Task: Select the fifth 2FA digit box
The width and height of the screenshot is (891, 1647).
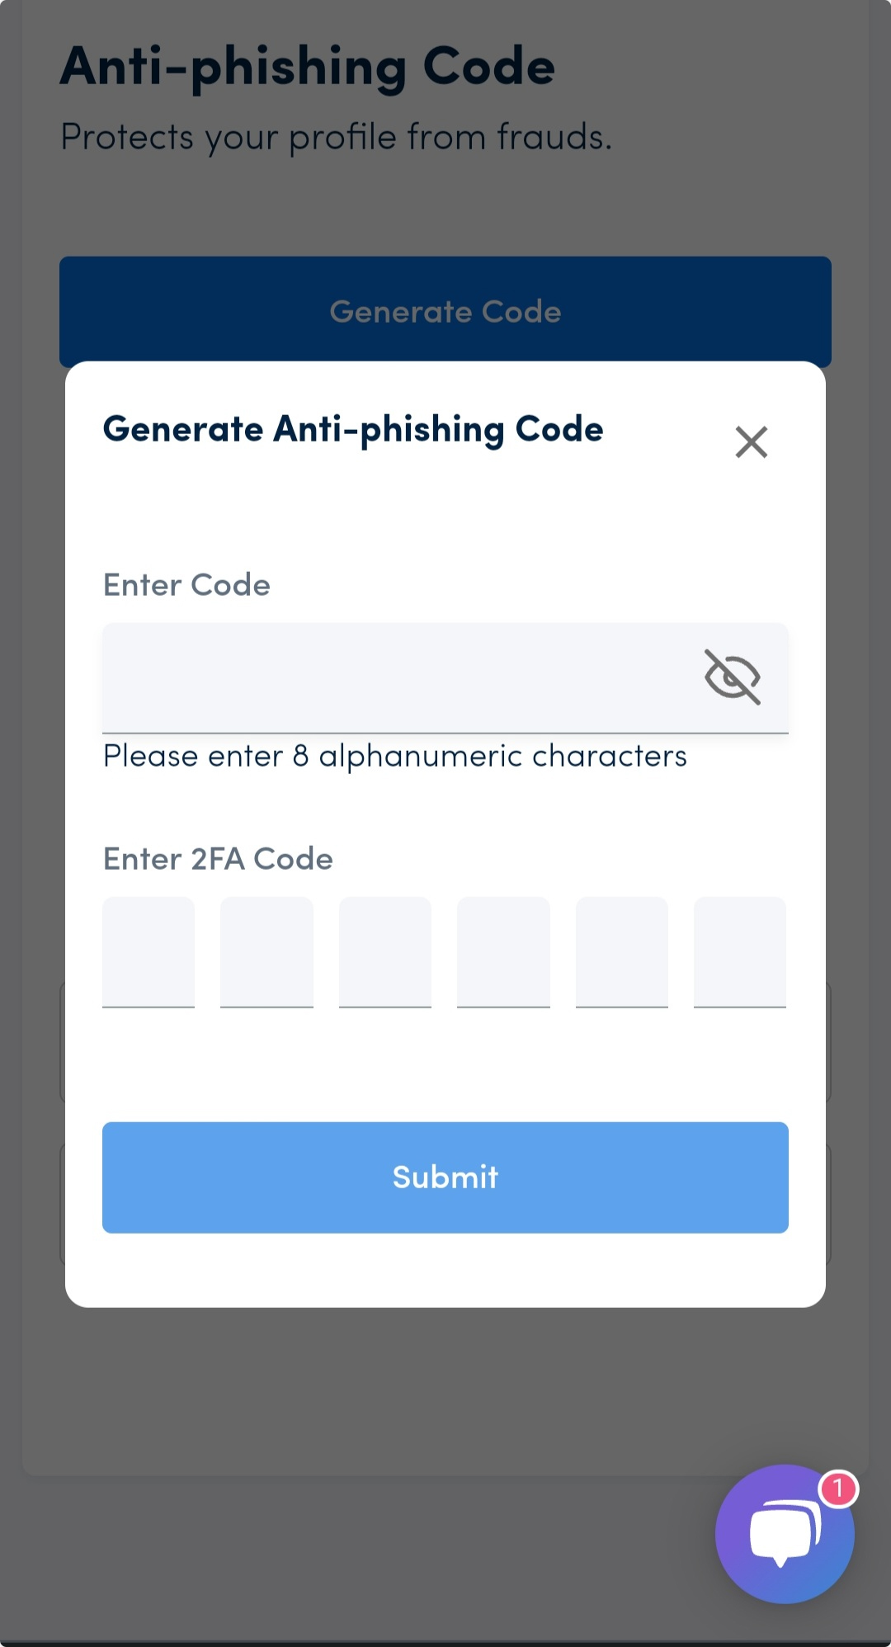Action: click(x=622, y=951)
